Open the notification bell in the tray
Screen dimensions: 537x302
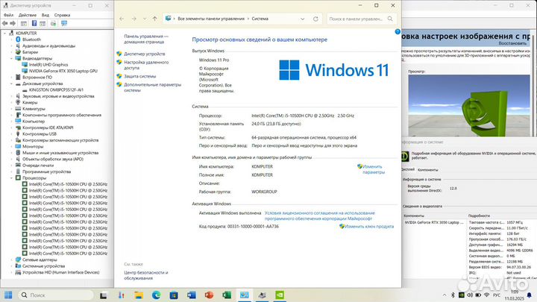tap(529, 295)
